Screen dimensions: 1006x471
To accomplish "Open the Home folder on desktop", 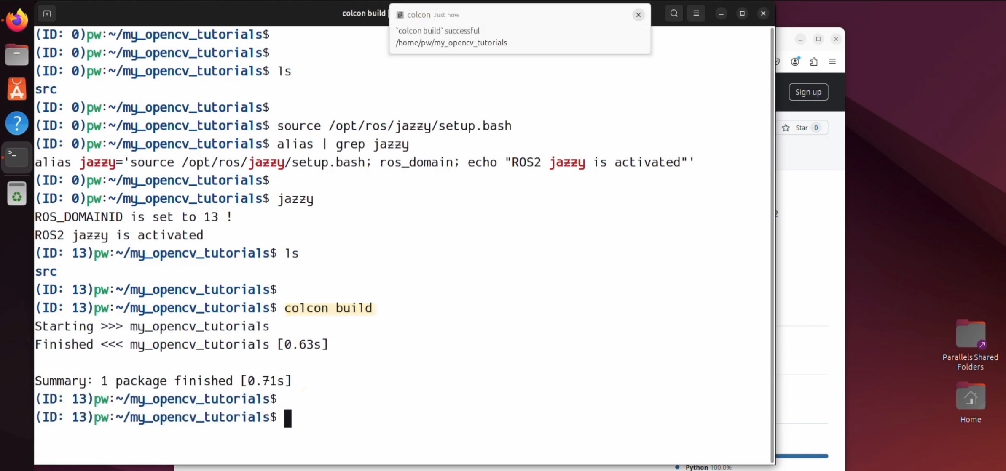I will (971, 397).
